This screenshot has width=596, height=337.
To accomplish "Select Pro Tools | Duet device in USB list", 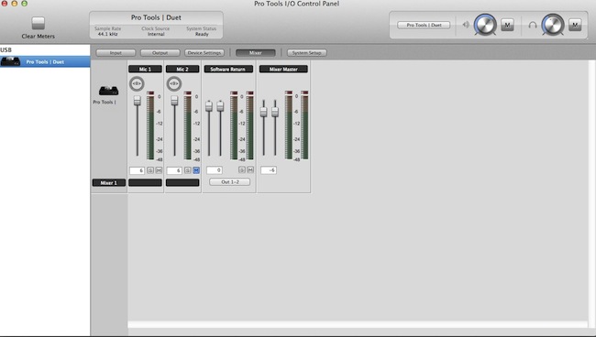I will [45, 61].
